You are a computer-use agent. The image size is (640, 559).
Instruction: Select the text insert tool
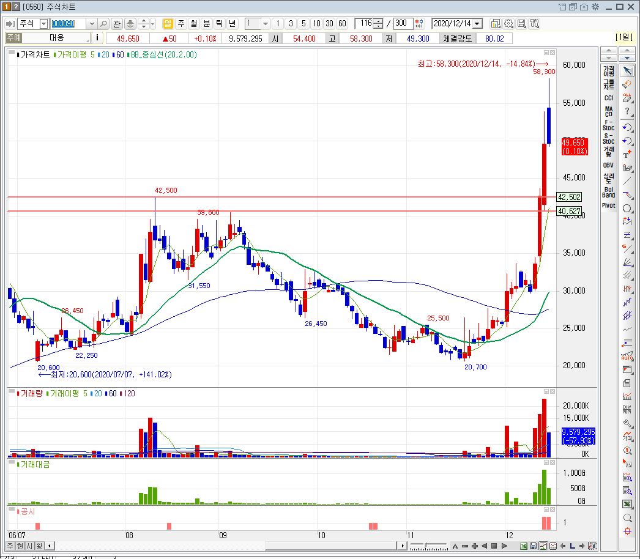point(627,154)
